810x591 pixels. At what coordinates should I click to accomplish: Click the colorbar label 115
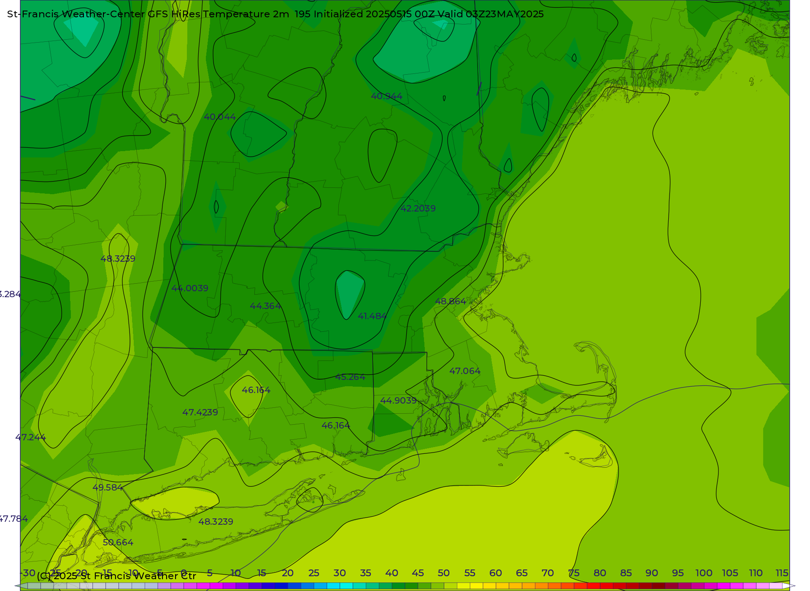782,573
